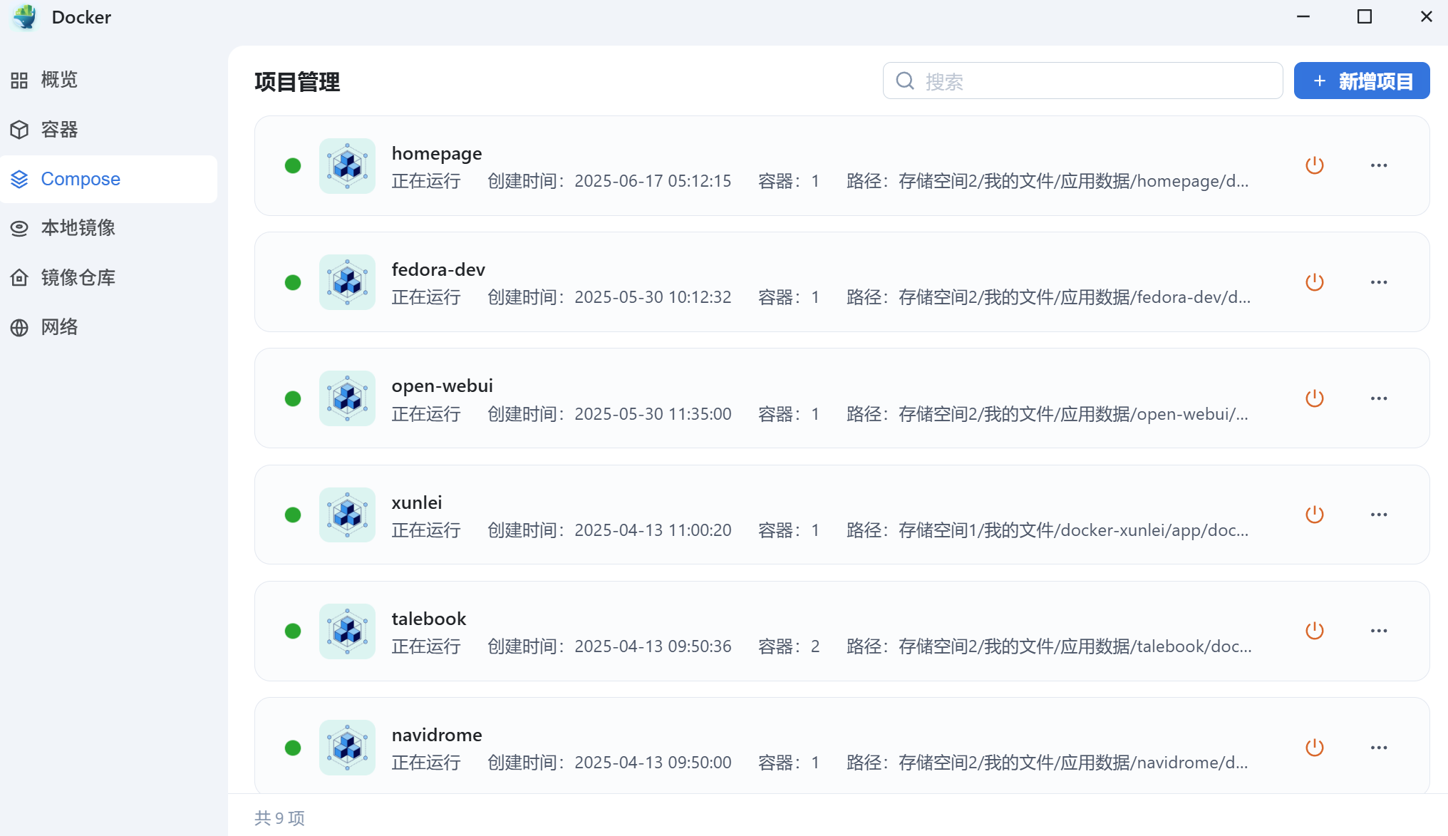
Task: Open the homepage project name
Action: 437,154
